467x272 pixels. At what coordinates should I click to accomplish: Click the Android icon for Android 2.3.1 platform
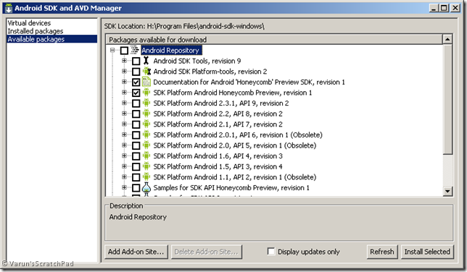pyautogui.click(x=146, y=103)
